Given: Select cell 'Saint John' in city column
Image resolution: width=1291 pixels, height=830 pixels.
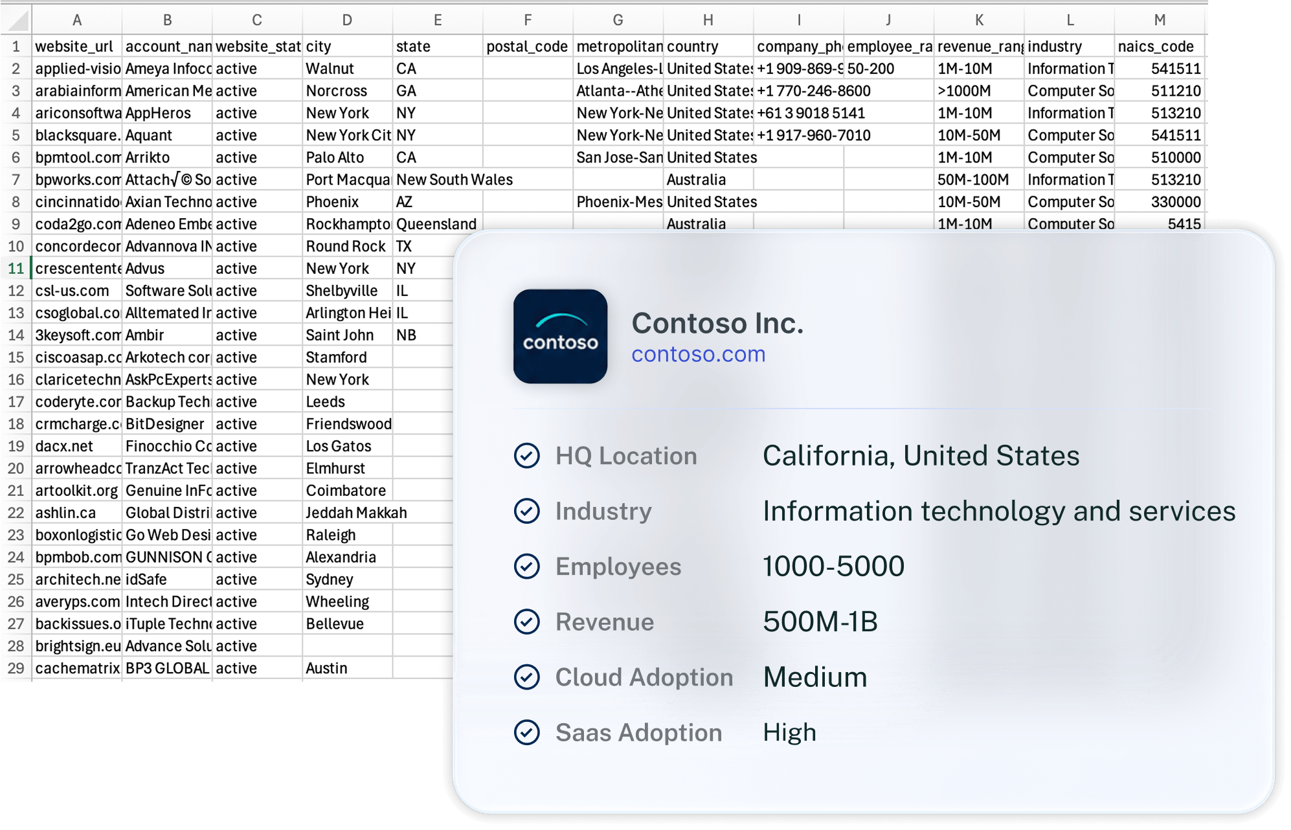Looking at the screenshot, I should 348,335.
